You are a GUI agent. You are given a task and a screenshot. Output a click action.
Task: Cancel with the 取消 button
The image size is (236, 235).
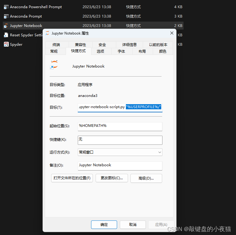point(133,225)
